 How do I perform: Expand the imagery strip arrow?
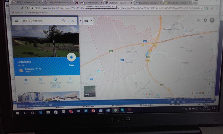(x=209, y=92)
